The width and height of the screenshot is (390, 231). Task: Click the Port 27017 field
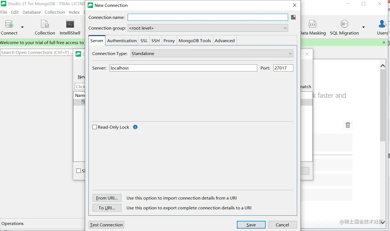[283, 68]
